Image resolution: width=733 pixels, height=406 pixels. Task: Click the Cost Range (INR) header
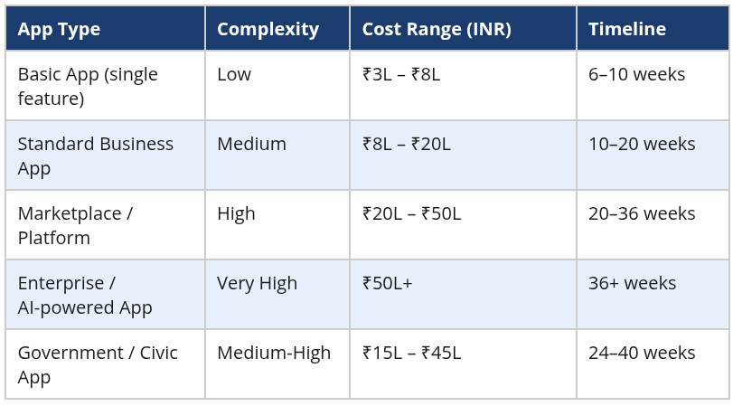coord(437,29)
